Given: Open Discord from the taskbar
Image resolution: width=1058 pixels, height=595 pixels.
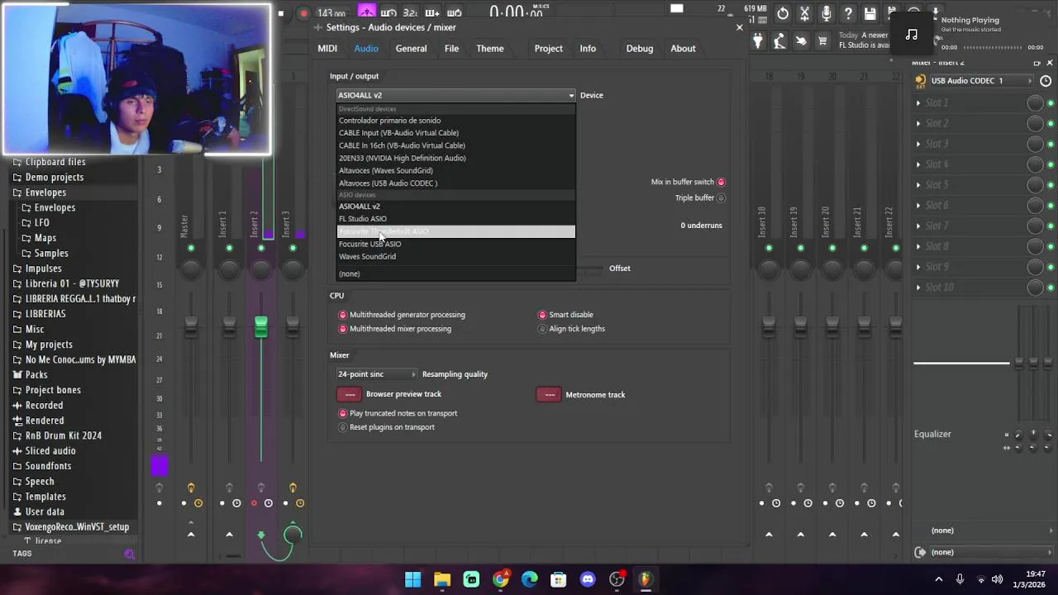Looking at the screenshot, I should pos(588,579).
